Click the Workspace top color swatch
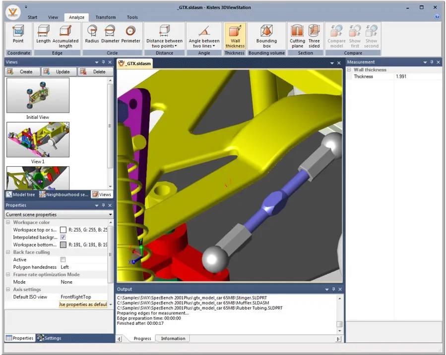The width and height of the screenshot is (446, 355). (63, 230)
